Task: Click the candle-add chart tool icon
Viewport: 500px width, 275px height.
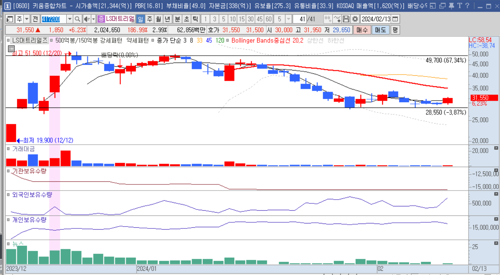Action: point(328,19)
